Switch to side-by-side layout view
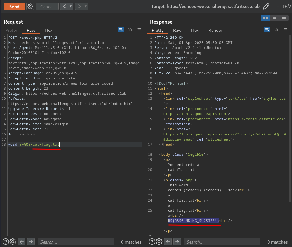 pos(265,18)
